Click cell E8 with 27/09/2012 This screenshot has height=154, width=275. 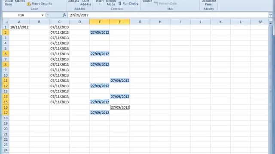[x=100, y=65]
